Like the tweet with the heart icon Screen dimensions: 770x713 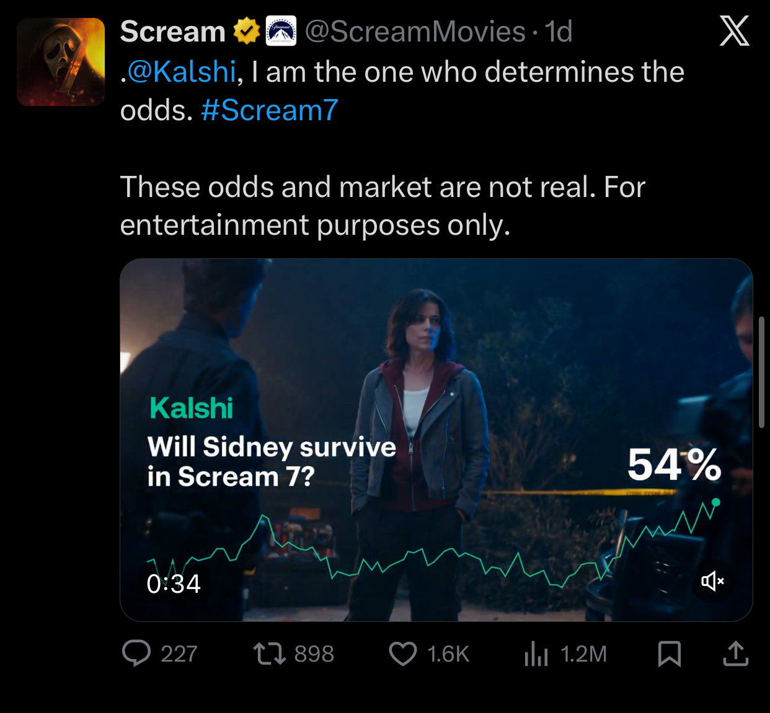(403, 654)
